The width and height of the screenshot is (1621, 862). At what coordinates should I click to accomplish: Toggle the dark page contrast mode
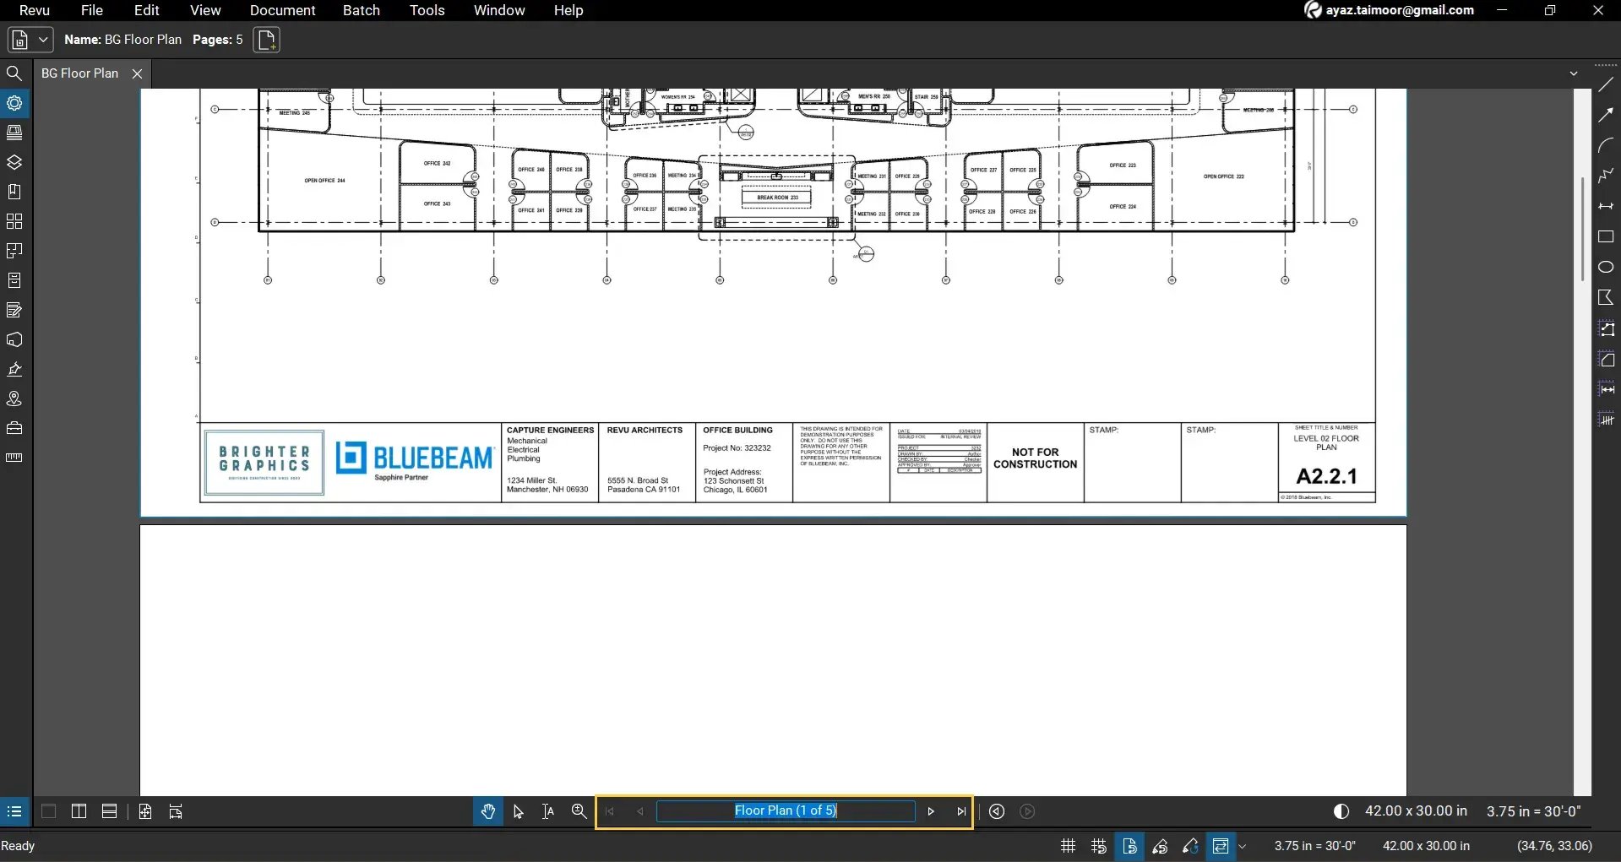click(x=1341, y=811)
